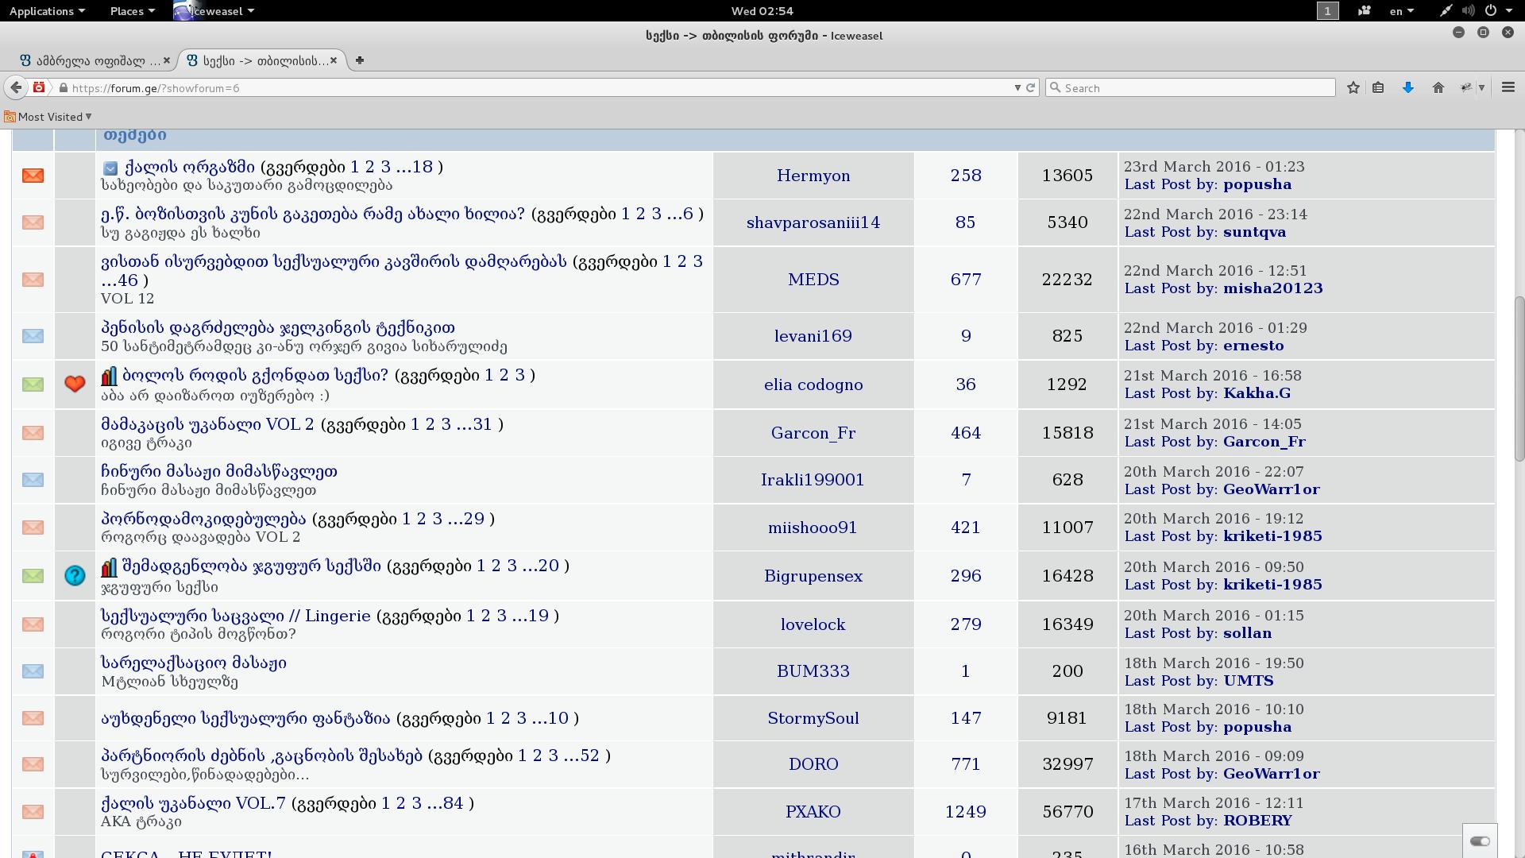This screenshot has width=1525, height=858.
Task: Go to the home page icon
Action: (x=1438, y=88)
